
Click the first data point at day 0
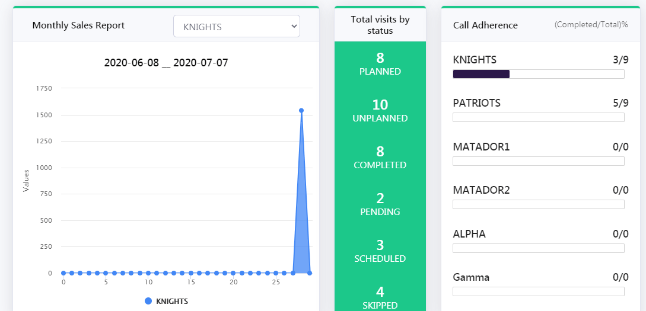(63, 273)
